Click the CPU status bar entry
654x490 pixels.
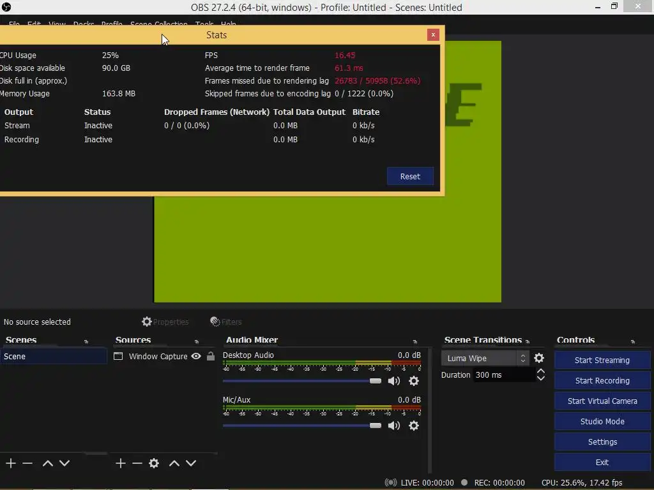[582, 482]
